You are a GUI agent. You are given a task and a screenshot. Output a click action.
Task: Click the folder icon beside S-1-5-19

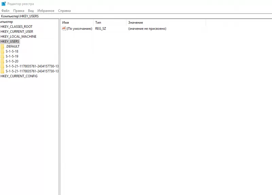point(2,56)
